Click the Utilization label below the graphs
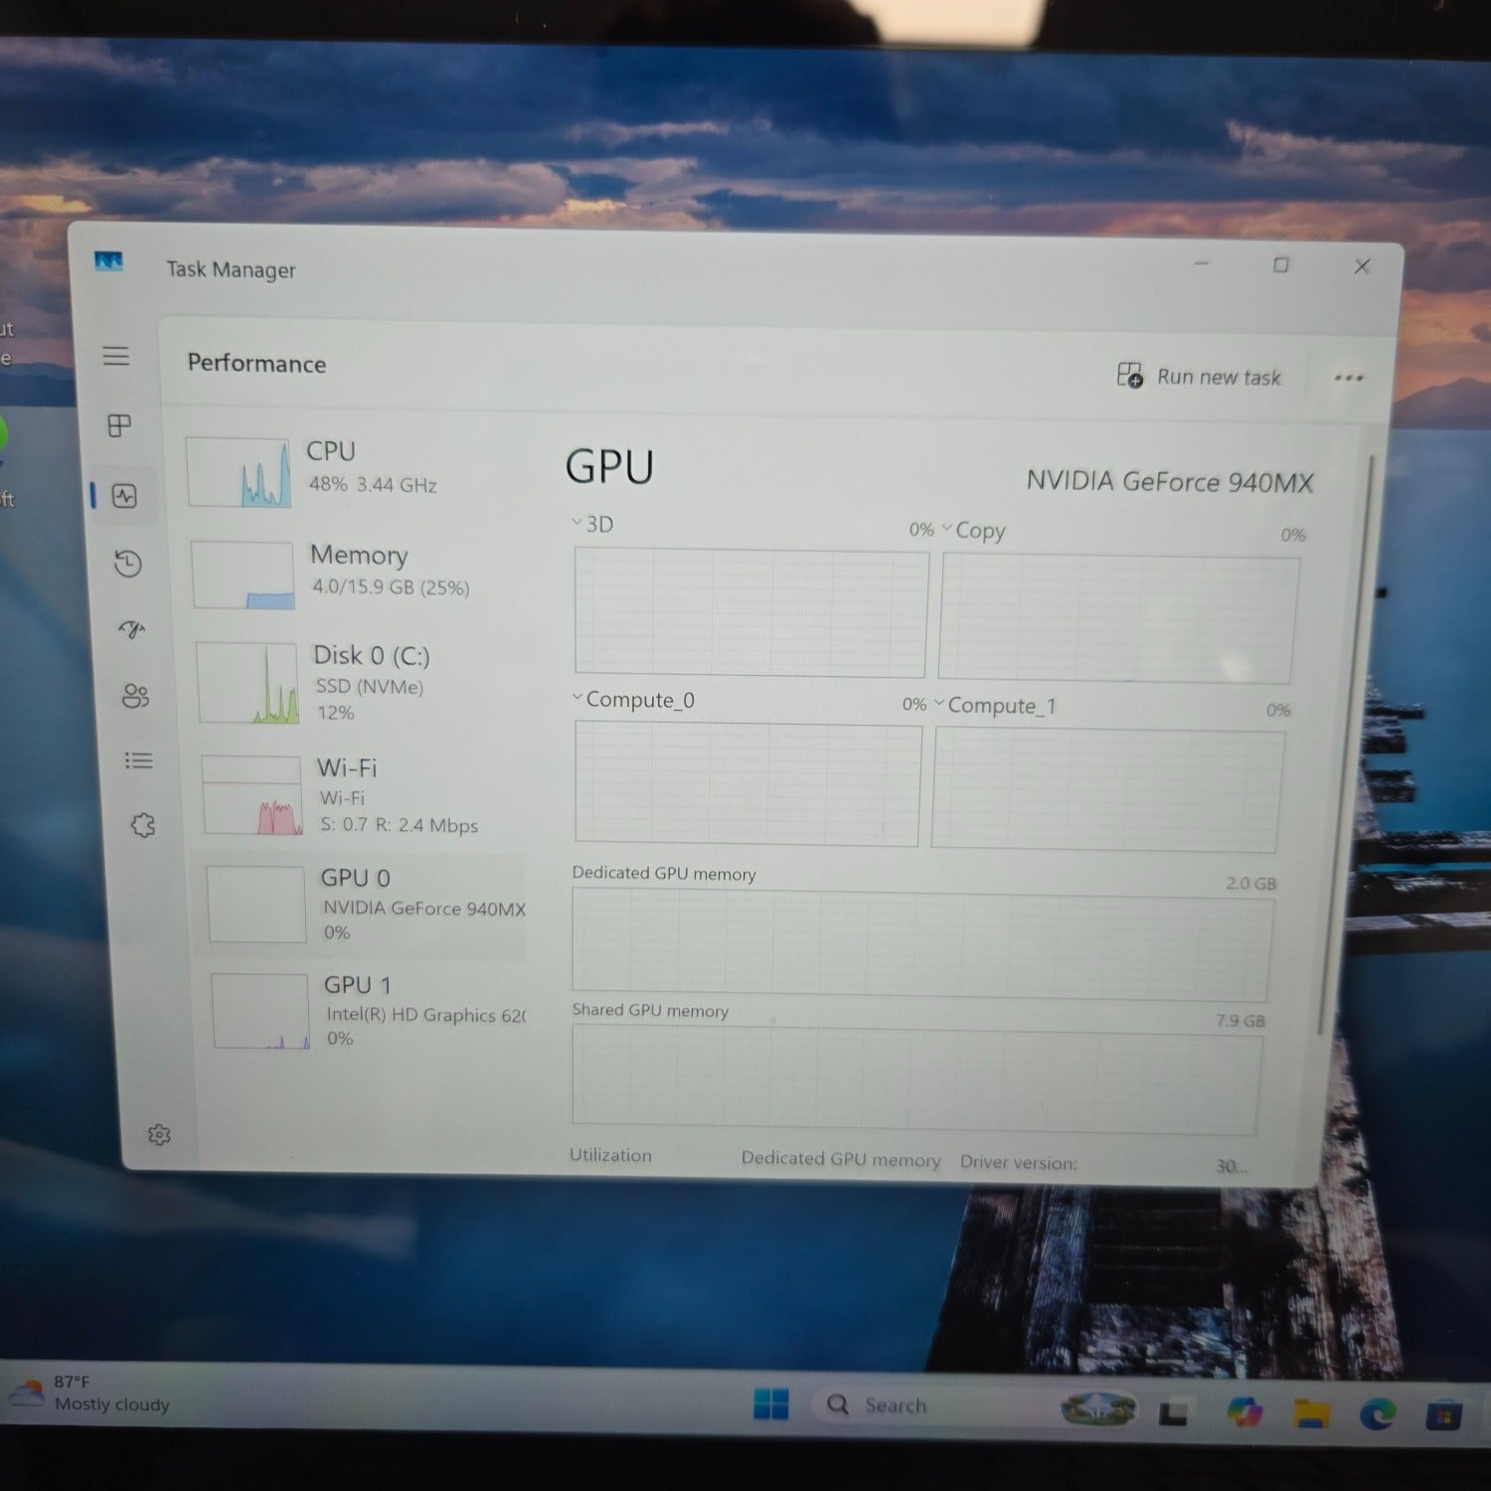1491x1491 pixels. click(x=610, y=1155)
